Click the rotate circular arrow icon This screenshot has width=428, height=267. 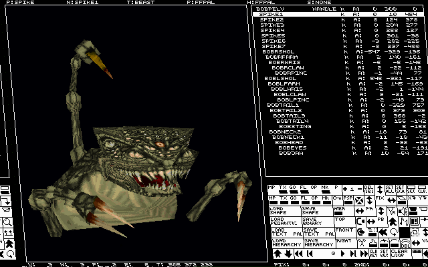pos(394,231)
